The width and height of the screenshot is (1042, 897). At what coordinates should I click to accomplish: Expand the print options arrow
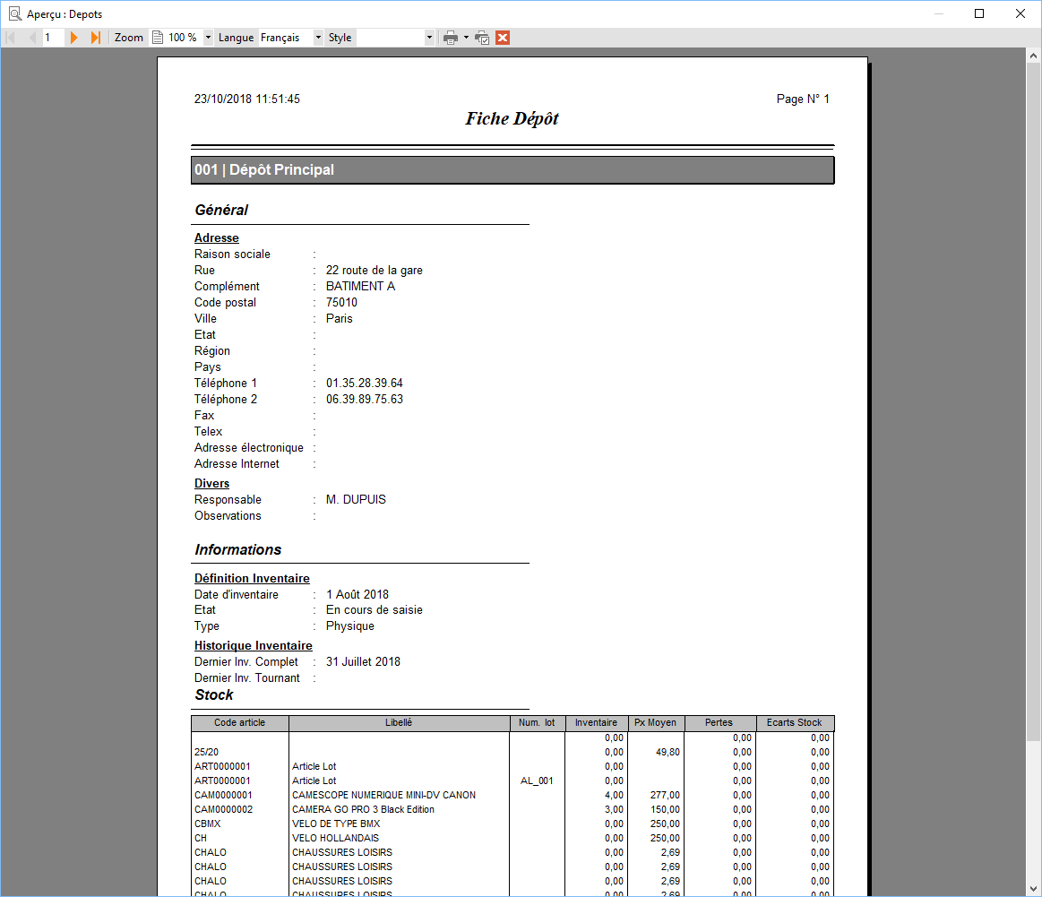click(x=466, y=38)
